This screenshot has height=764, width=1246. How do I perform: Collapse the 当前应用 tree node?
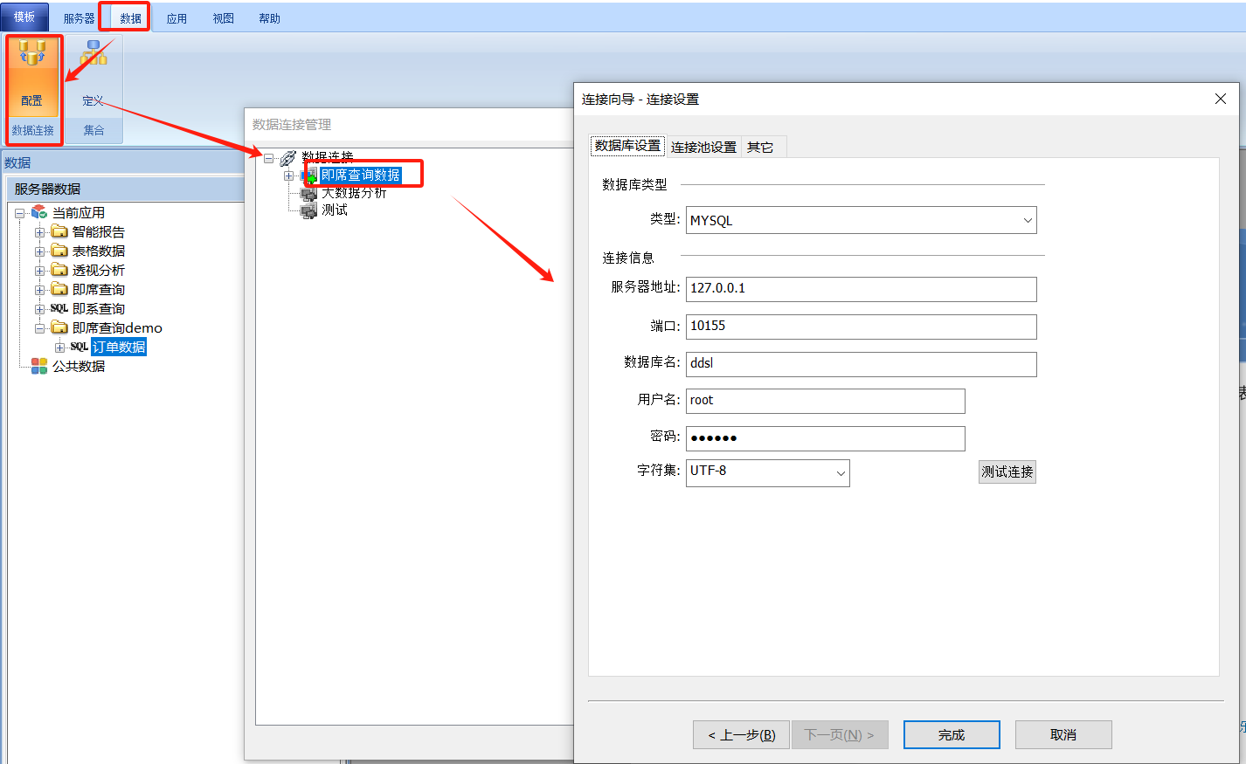tap(20, 213)
